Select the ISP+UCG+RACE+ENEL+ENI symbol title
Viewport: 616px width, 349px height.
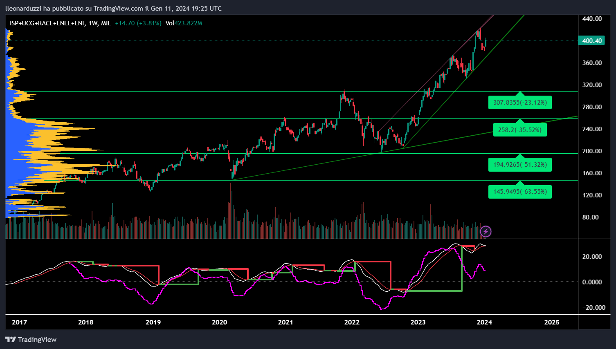click(x=47, y=23)
